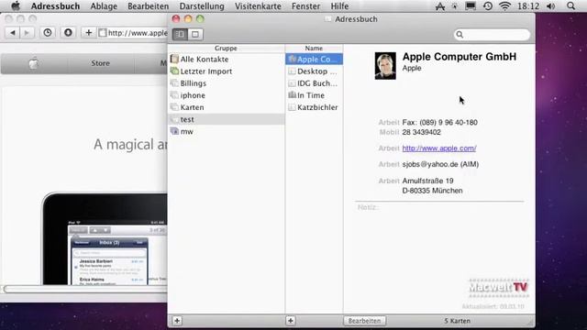The height and width of the screenshot is (330, 587).
Task: Click the Alle Kontakte book icon
Action: [x=174, y=59]
